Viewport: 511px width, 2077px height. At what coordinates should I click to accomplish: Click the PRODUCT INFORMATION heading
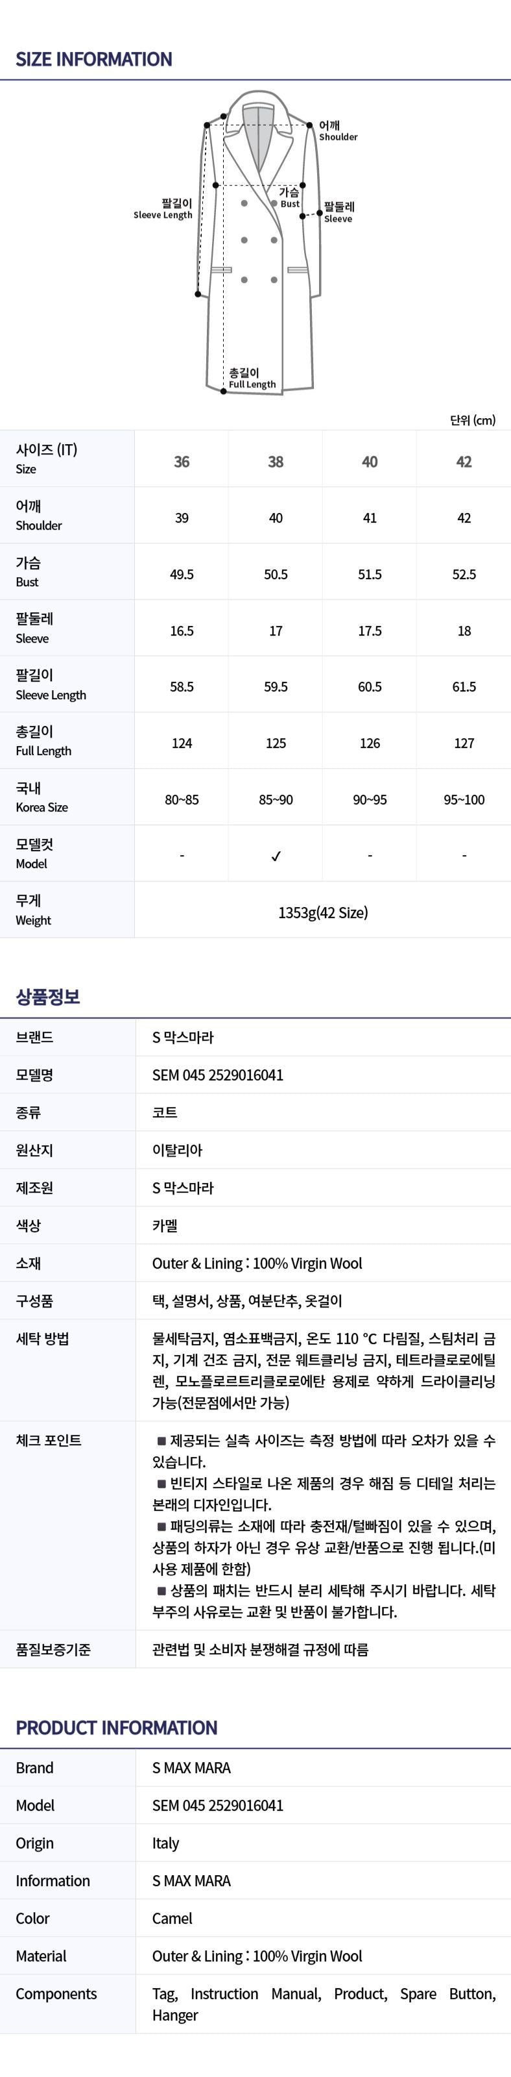coord(116,1728)
